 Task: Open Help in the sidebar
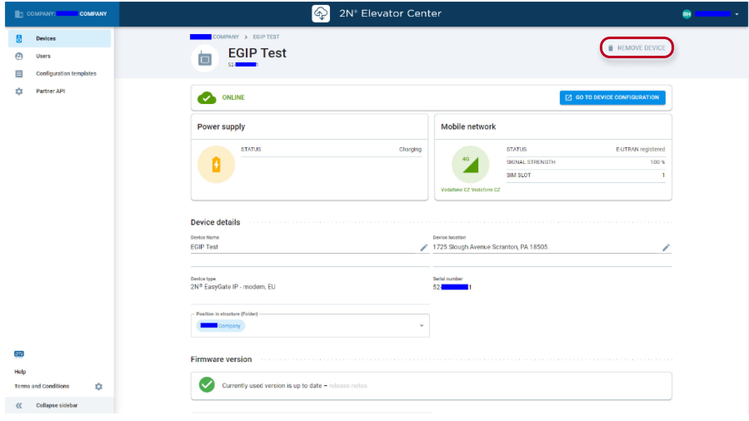pyautogui.click(x=20, y=371)
